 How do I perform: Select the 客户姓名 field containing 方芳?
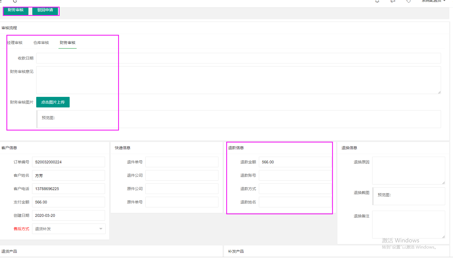click(69, 175)
